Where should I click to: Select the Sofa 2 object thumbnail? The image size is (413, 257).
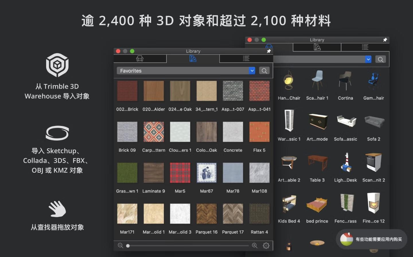pyautogui.click(x=374, y=121)
